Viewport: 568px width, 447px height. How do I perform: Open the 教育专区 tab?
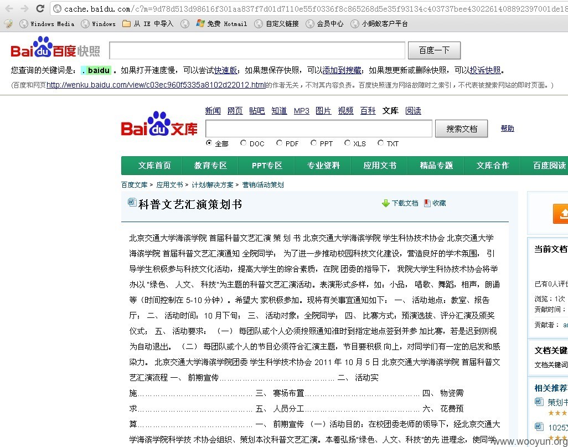coord(210,166)
